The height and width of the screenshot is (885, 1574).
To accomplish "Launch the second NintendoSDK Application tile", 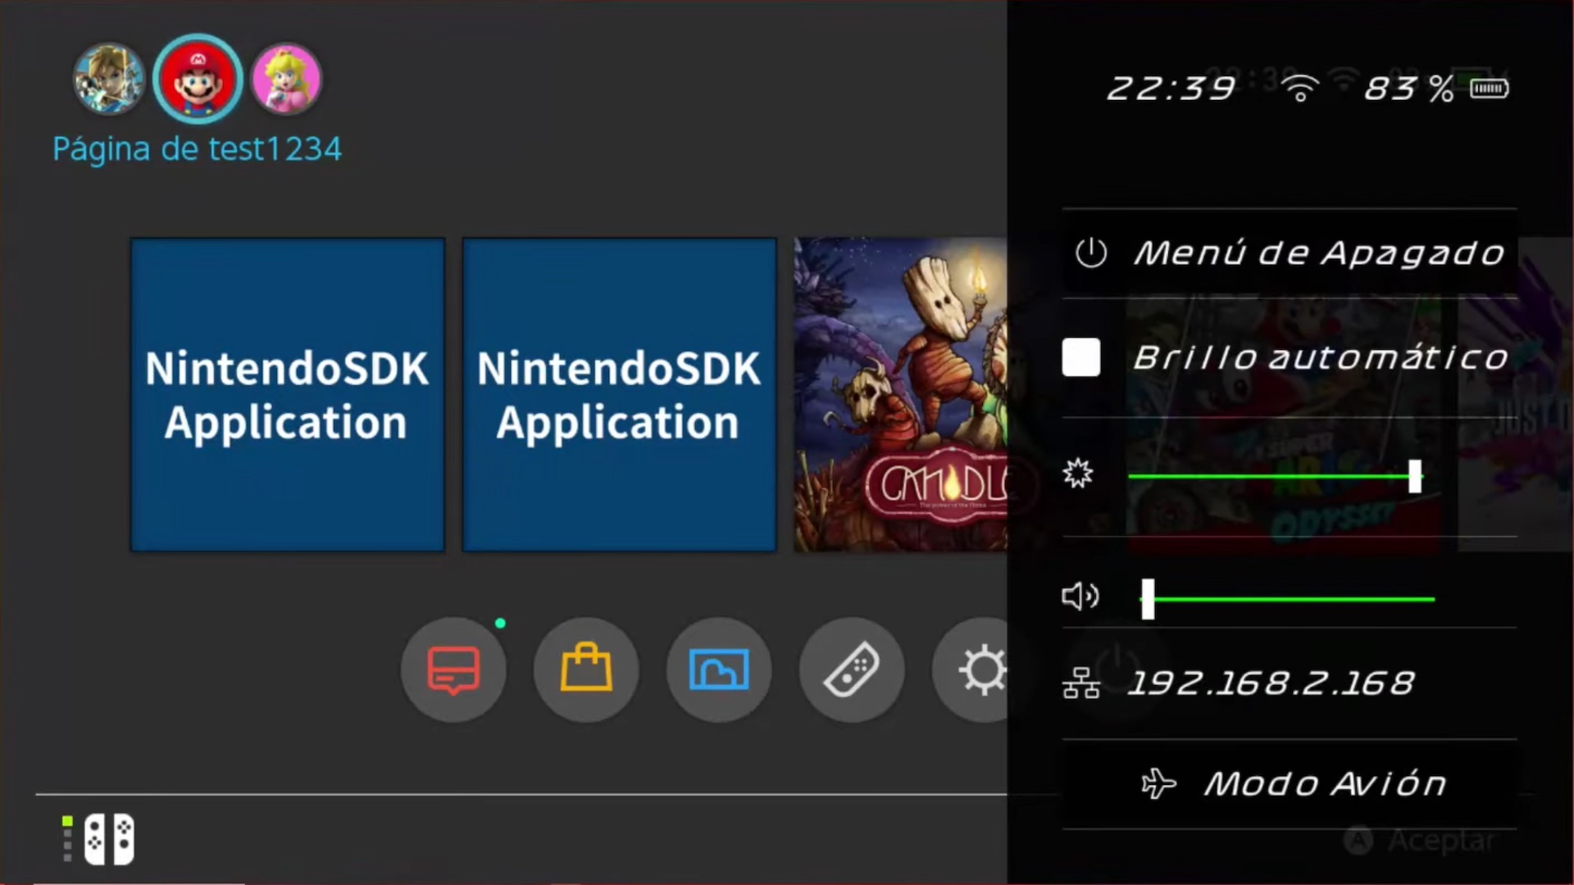I will click(x=619, y=395).
